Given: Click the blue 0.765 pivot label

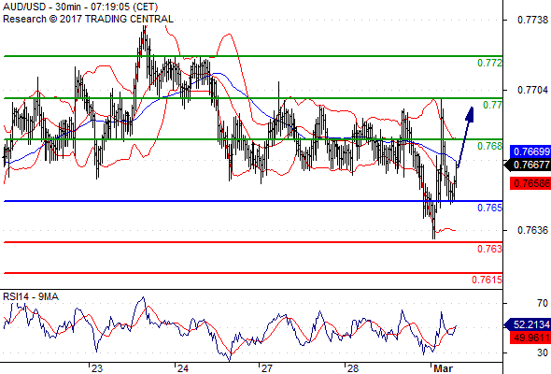Looking at the screenshot, I should point(489,208).
